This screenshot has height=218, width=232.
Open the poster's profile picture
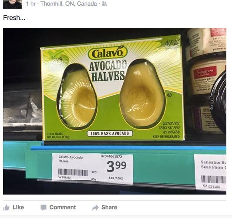point(13,4)
